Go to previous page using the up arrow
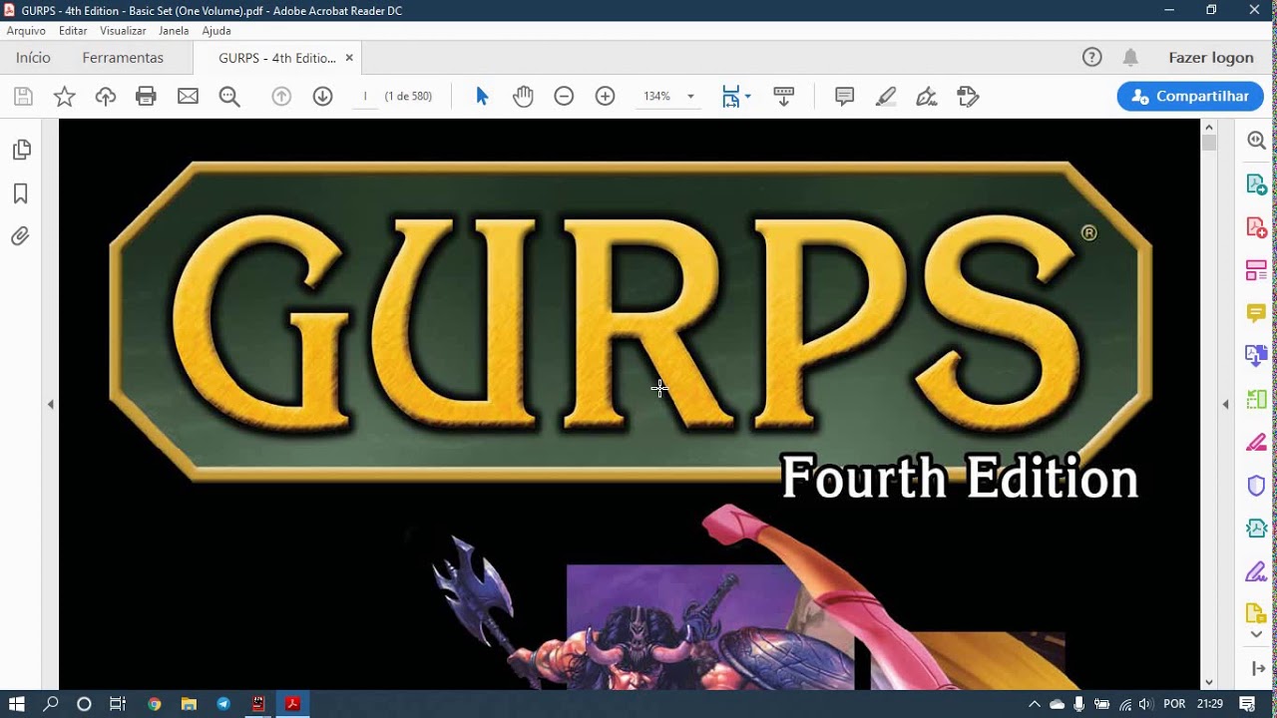This screenshot has width=1277, height=718. click(281, 97)
